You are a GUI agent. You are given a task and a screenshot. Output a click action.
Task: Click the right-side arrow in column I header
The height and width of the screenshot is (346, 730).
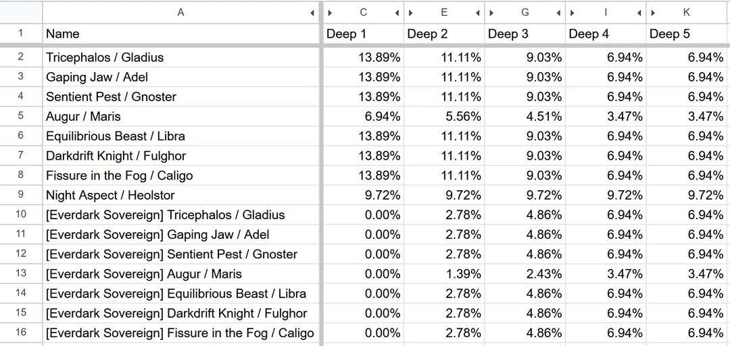(x=639, y=13)
